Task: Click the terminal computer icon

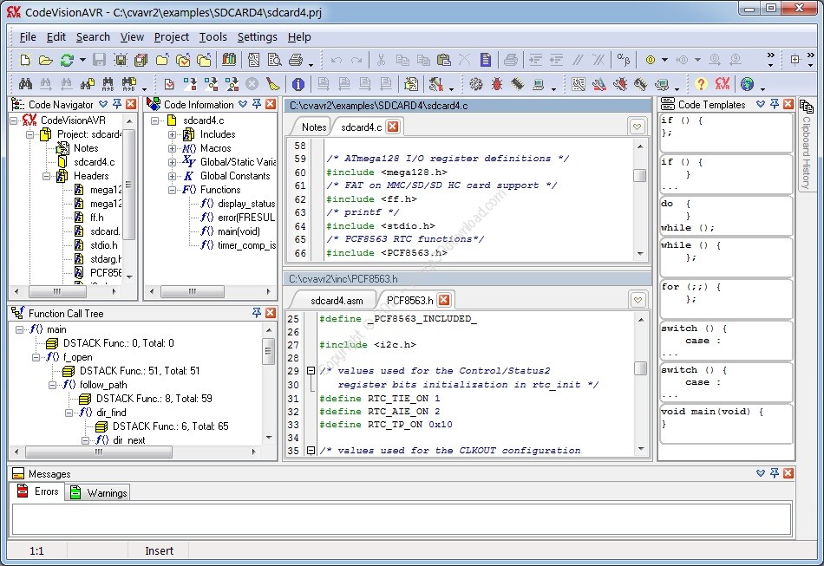Action: [x=538, y=84]
